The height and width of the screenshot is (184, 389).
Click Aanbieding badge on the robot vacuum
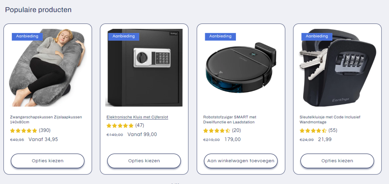coord(220,36)
